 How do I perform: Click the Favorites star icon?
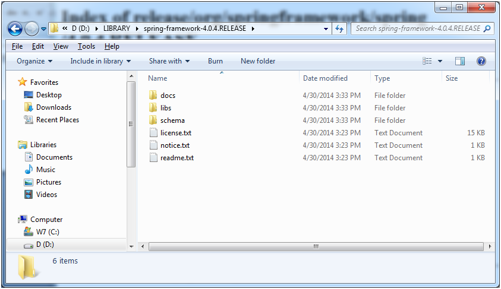pos(23,82)
